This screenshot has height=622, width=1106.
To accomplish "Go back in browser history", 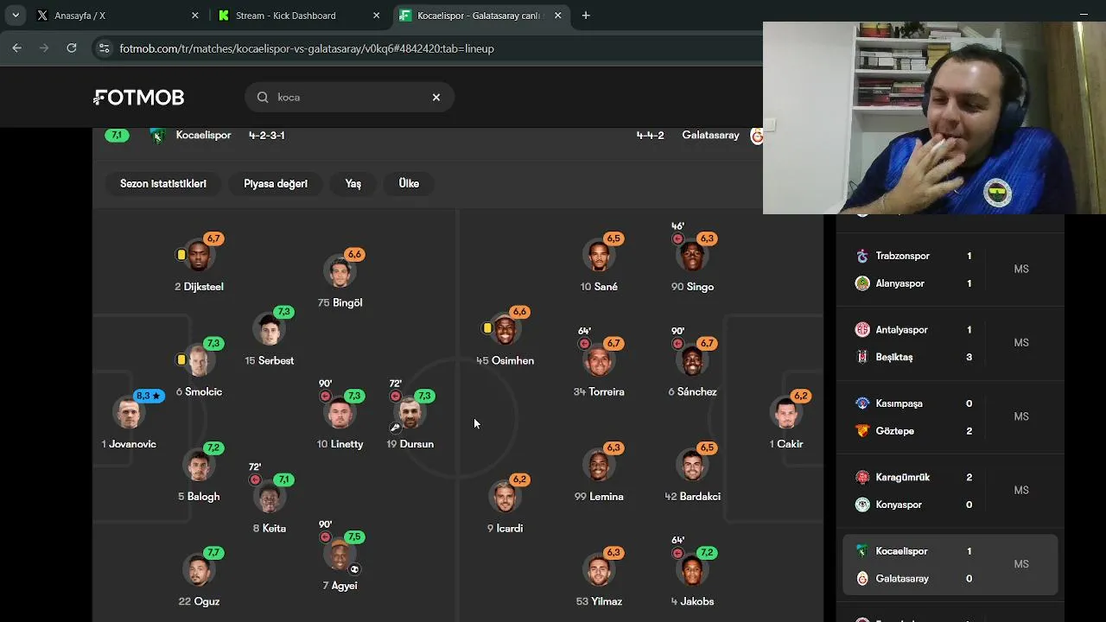I will [16, 48].
